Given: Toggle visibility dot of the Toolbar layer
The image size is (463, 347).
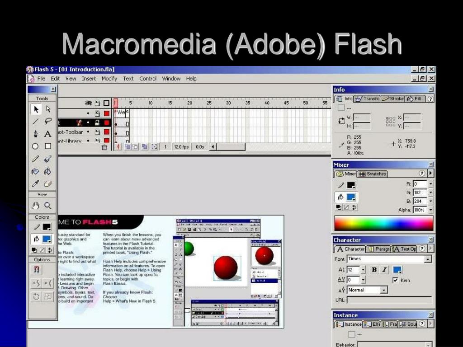Looking at the screenshot, I should [88, 132].
